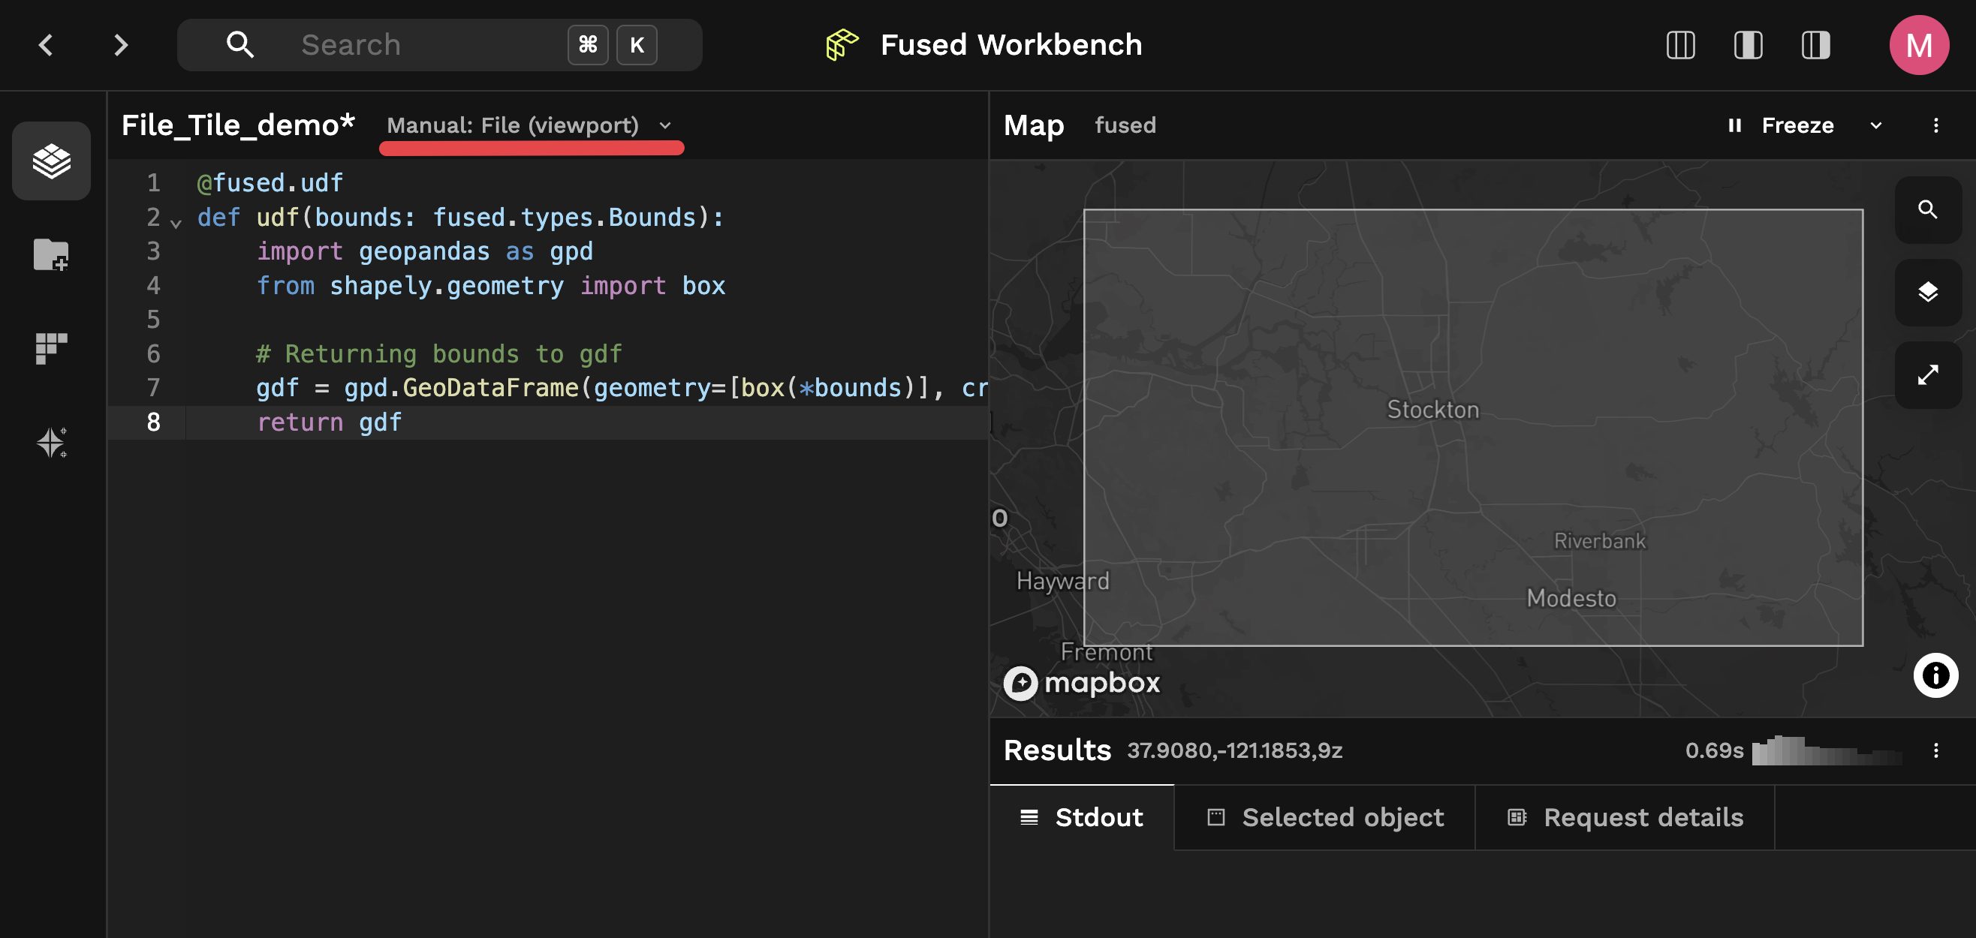
Task: Click the Hayward label on the map
Action: (1062, 581)
